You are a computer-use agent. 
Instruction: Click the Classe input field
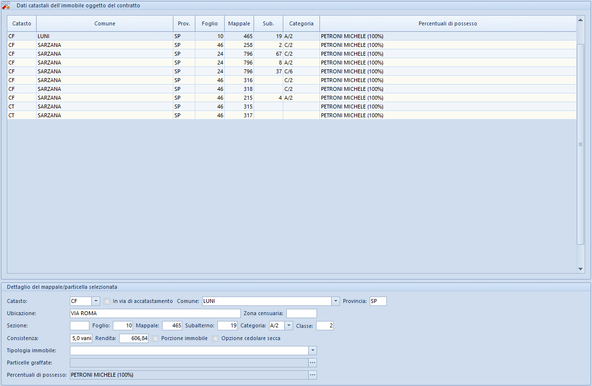[x=325, y=326]
